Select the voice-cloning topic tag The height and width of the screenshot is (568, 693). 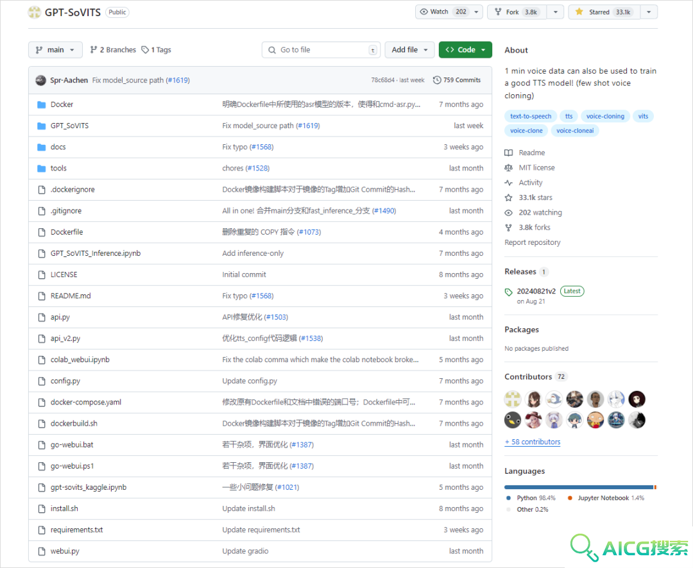(x=605, y=116)
